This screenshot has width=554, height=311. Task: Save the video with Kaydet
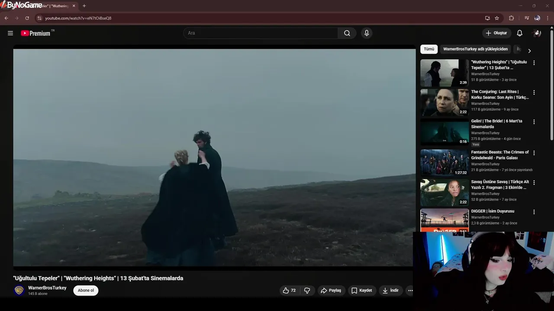pos(361,291)
